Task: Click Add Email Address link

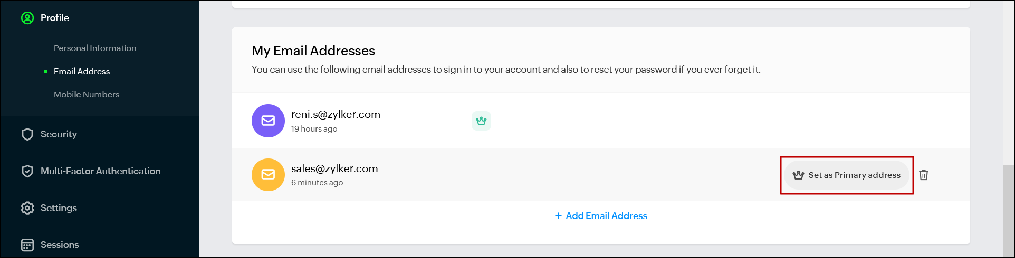Action: [601, 216]
